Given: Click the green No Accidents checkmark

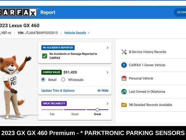Looking at the screenshot, I should pos(45,56).
